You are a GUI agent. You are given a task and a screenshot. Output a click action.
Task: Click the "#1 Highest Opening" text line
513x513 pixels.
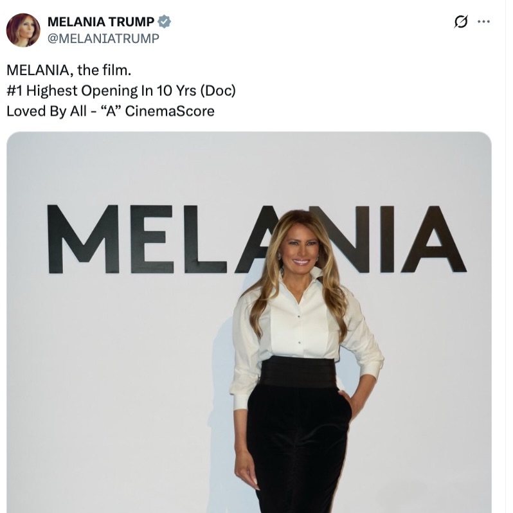(121, 91)
